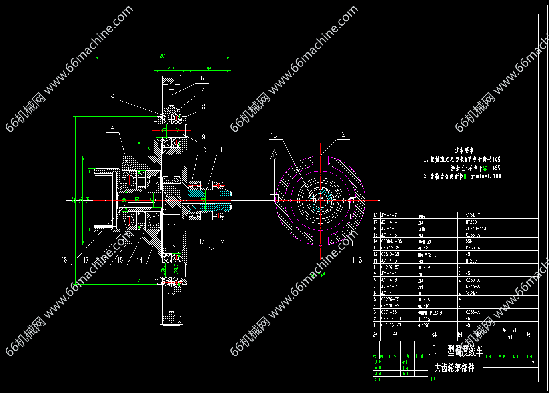The width and height of the screenshot is (549, 393).
Task: Select callout number 6 beside the gear rim
Action: coord(202,78)
